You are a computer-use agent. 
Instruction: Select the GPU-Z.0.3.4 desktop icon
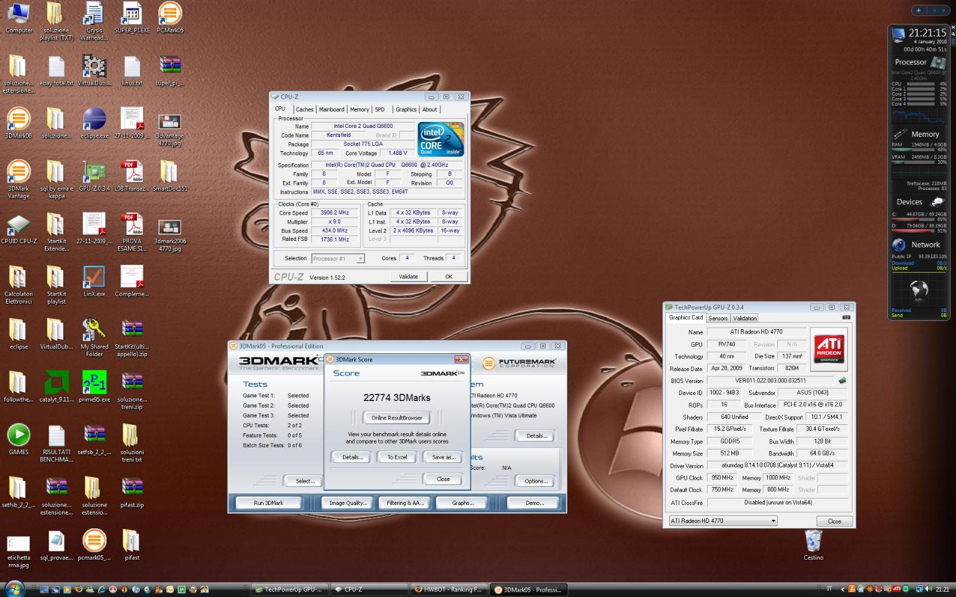(x=94, y=176)
